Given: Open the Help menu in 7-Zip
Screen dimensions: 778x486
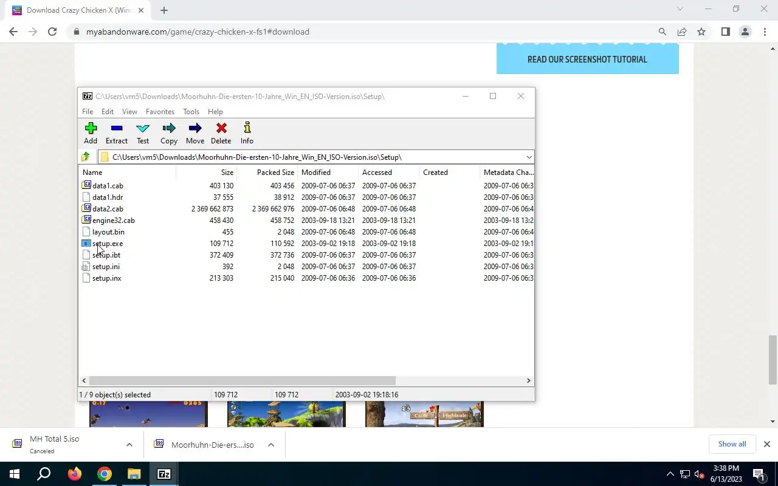Looking at the screenshot, I should tap(215, 112).
